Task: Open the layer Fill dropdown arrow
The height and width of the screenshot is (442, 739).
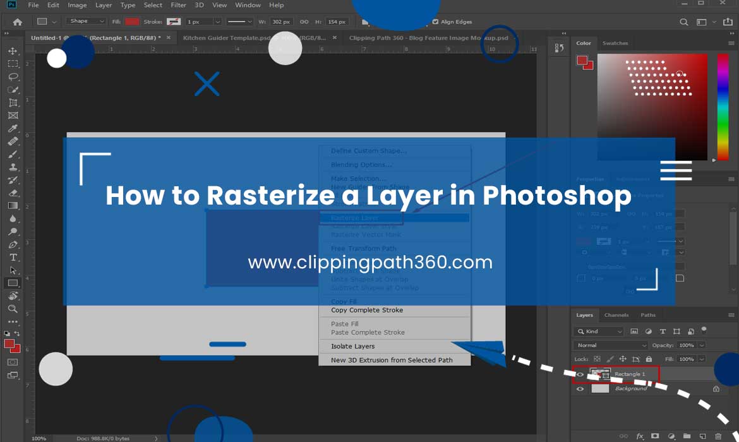Action: 702,359
